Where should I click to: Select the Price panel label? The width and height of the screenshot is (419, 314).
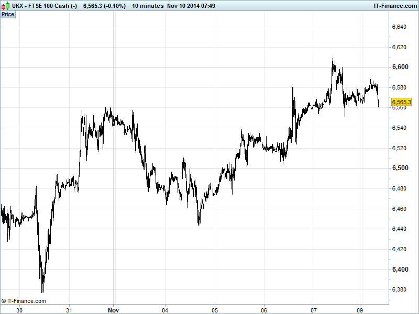click(x=8, y=14)
